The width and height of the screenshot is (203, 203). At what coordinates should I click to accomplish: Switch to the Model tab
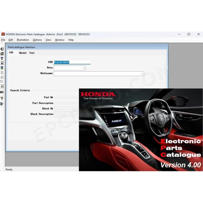[23, 53]
